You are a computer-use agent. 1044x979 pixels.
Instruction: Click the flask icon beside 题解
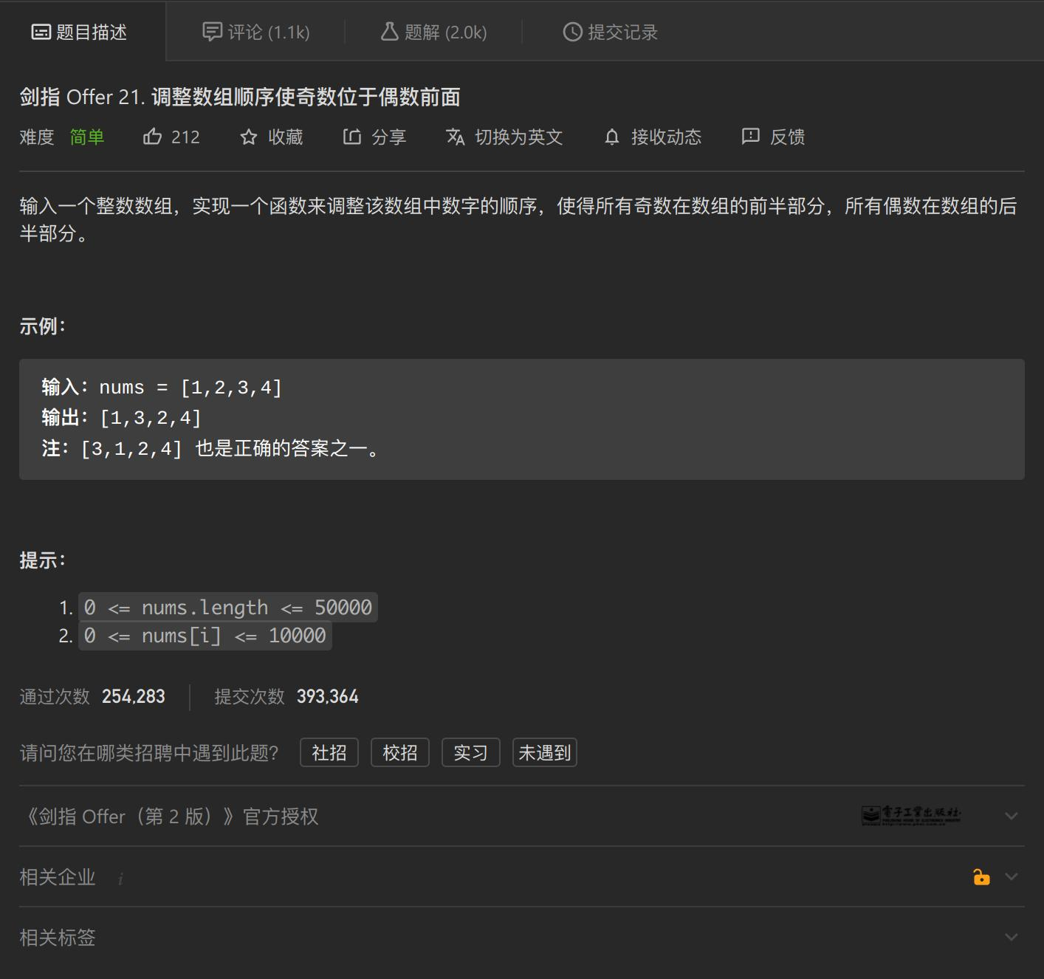click(x=389, y=31)
